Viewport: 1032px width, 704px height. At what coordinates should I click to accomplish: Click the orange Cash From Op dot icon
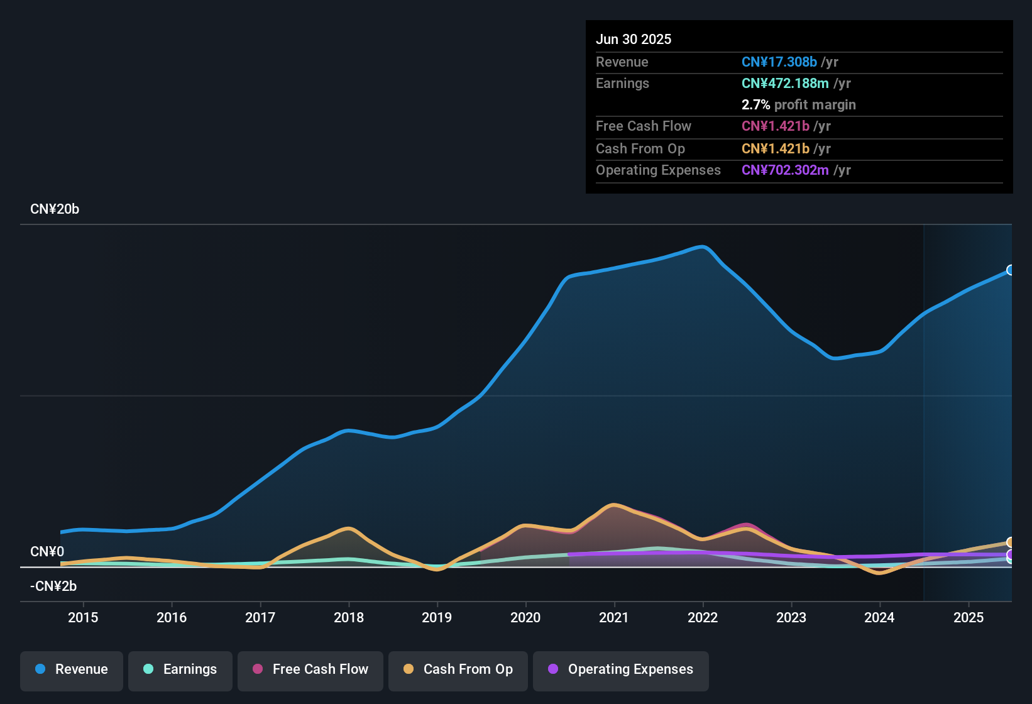coord(409,669)
